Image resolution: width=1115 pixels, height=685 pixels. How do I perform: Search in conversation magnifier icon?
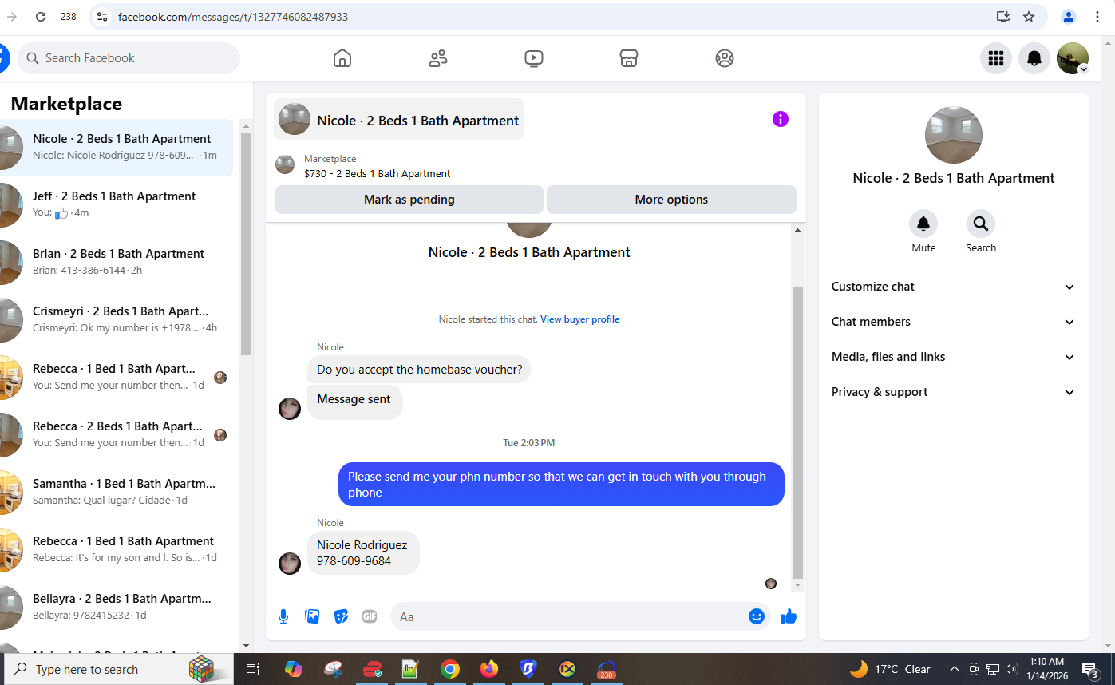pos(981,224)
